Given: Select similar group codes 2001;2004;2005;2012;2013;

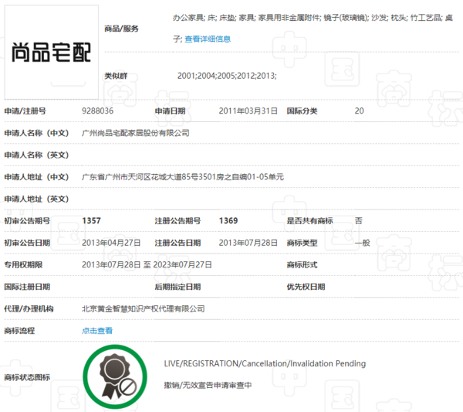Looking at the screenshot, I should (227, 76).
